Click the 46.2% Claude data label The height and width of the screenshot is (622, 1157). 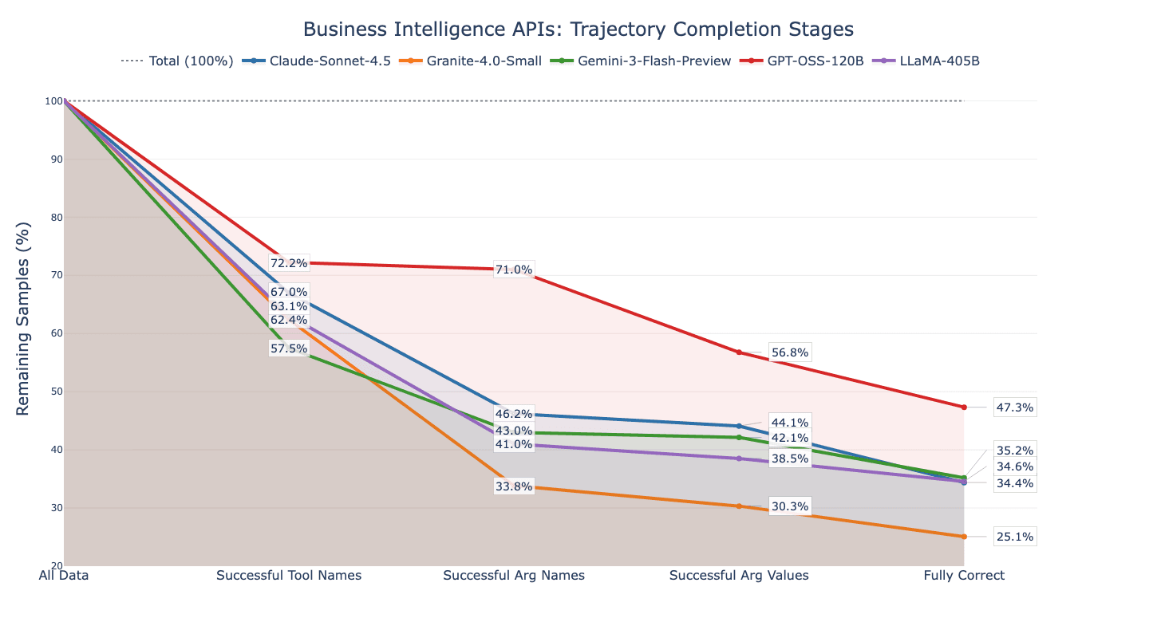pyautogui.click(x=513, y=414)
